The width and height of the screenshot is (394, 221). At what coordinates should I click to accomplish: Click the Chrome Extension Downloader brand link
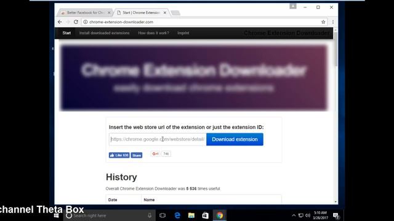coord(286,33)
